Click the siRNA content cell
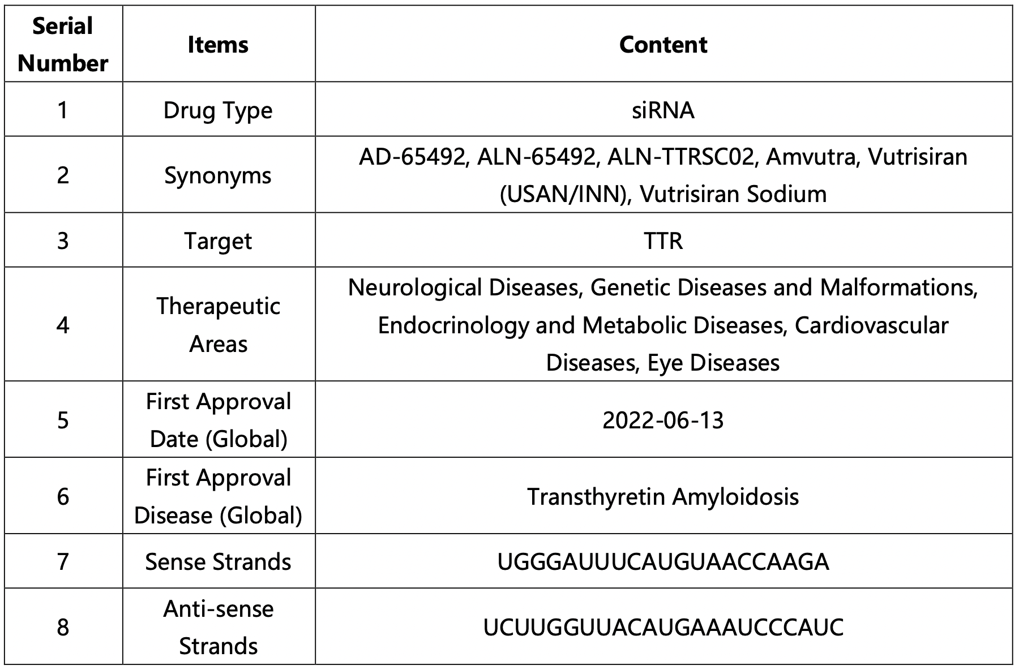1019x670 pixels. 663,110
